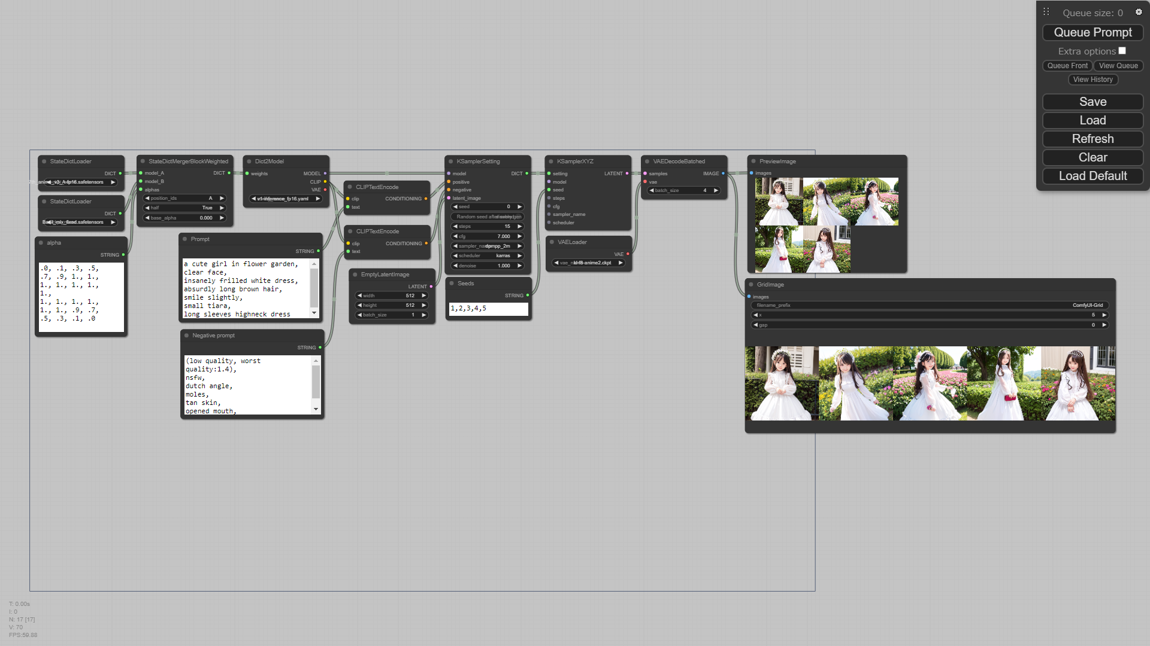1150x646 pixels.
Task: Decrease batch_size in VAEDecodeBatched with left arrow
Action: click(x=652, y=190)
